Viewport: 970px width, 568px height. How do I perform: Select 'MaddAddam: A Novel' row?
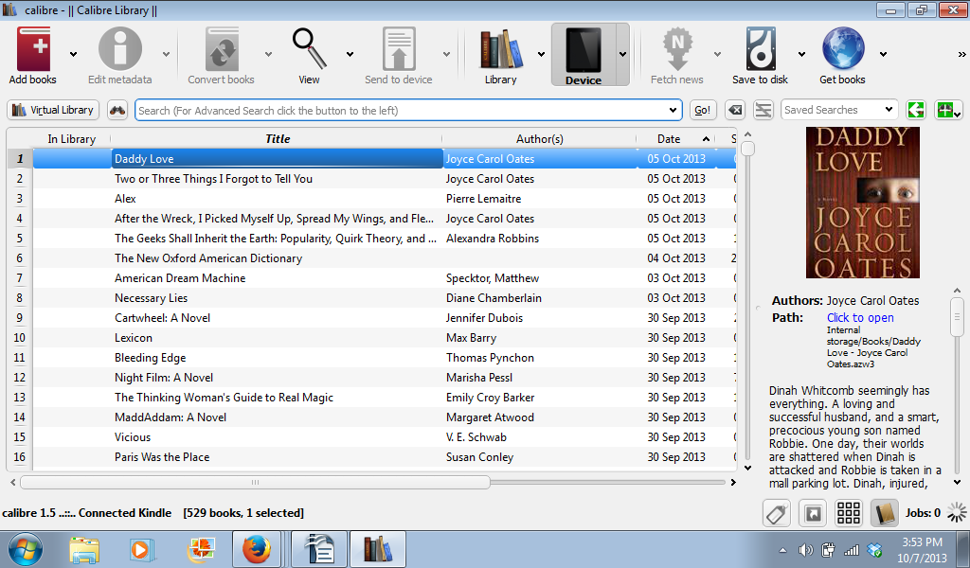[384, 417]
